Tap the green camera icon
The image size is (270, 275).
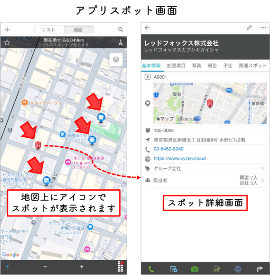(x=194, y=269)
